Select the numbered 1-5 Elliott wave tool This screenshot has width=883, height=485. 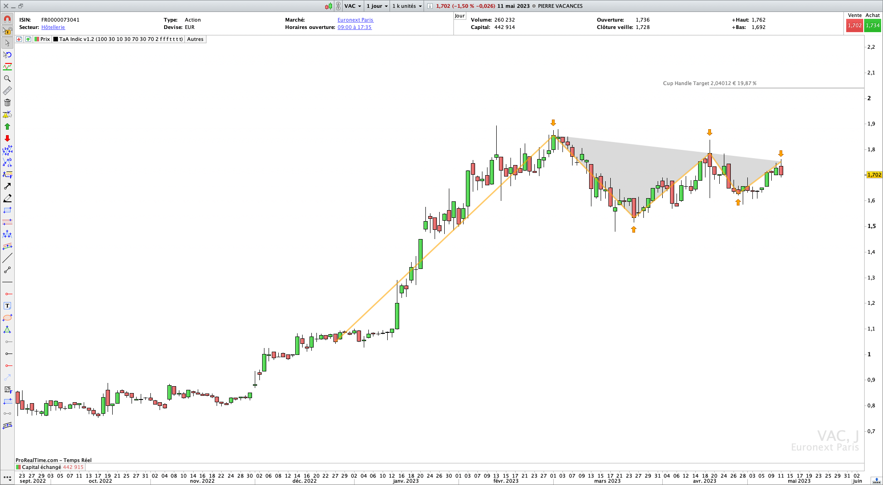click(7, 150)
